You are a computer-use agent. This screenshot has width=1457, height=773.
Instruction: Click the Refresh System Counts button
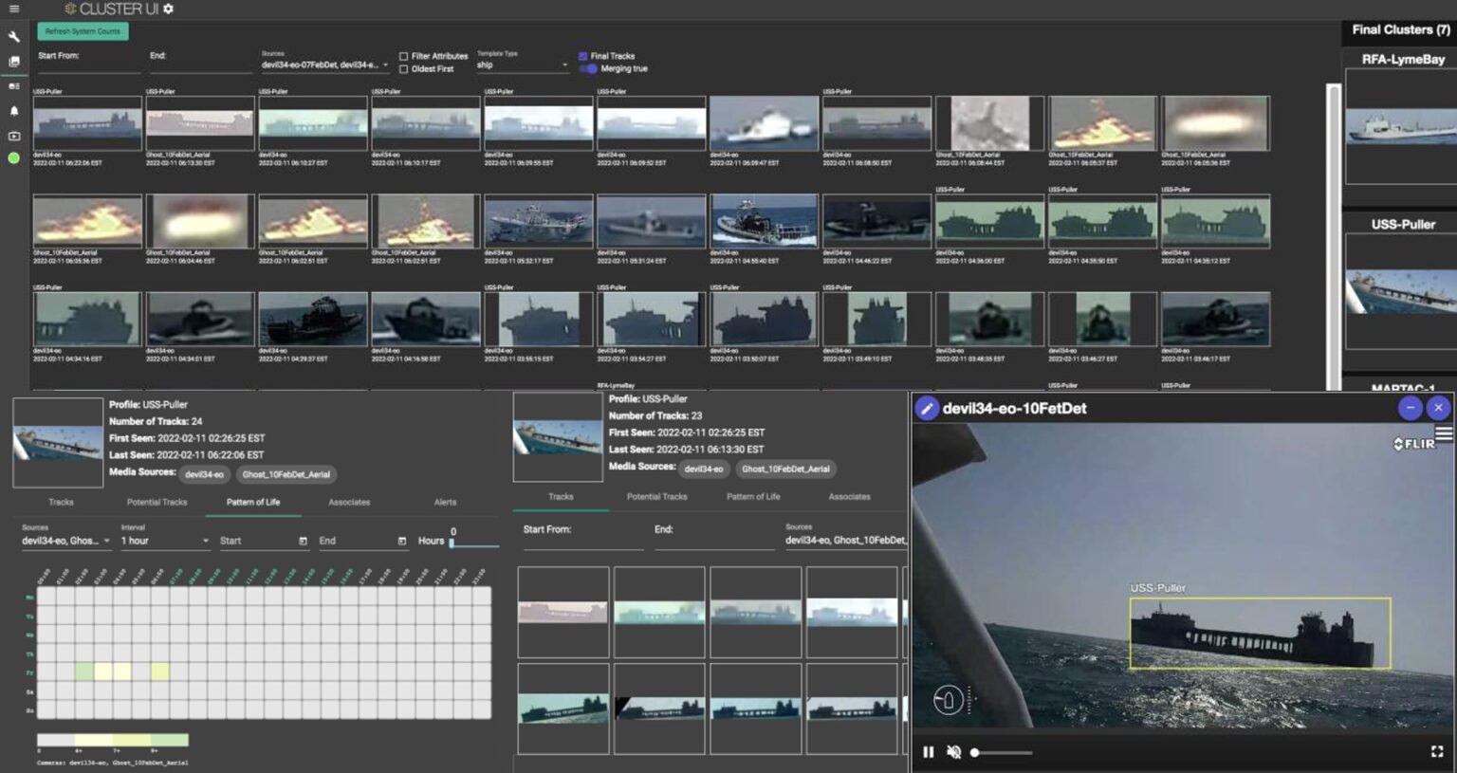tap(83, 31)
